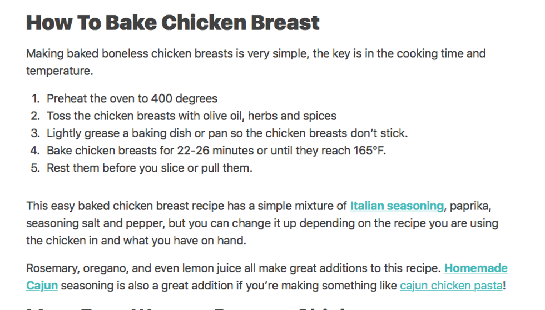Click the step starting Rest them

pos(149,168)
